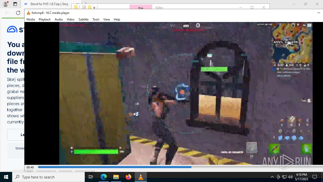Show hidden system tray icons
323x182 pixels.
click(272, 177)
